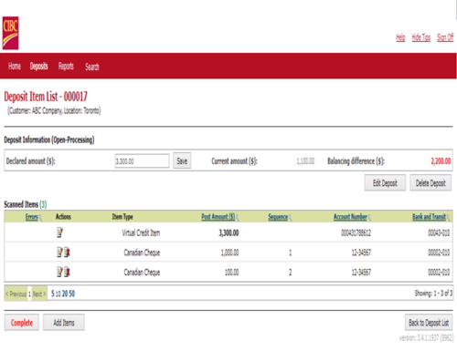Save the declared amount
Image resolution: width=457 pixels, height=351 pixels.
(x=182, y=160)
